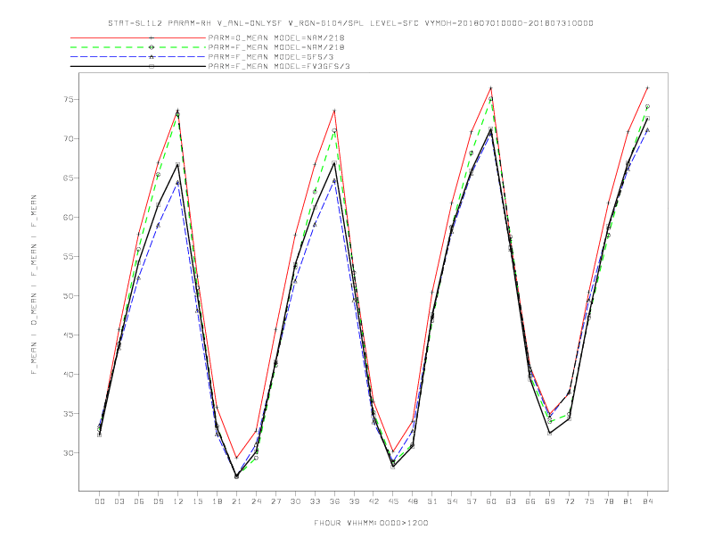Click legend text PARM=O_MEAN MODEL=NAM/218
The width and height of the screenshot is (706, 546).
(x=276, y=37)
